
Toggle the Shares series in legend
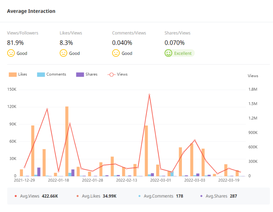click(87, 74)
